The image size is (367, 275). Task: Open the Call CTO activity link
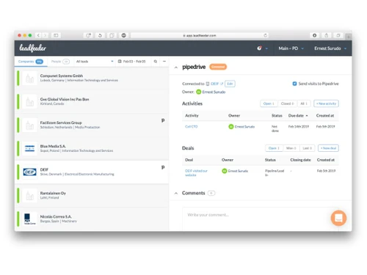coord(191,127)
